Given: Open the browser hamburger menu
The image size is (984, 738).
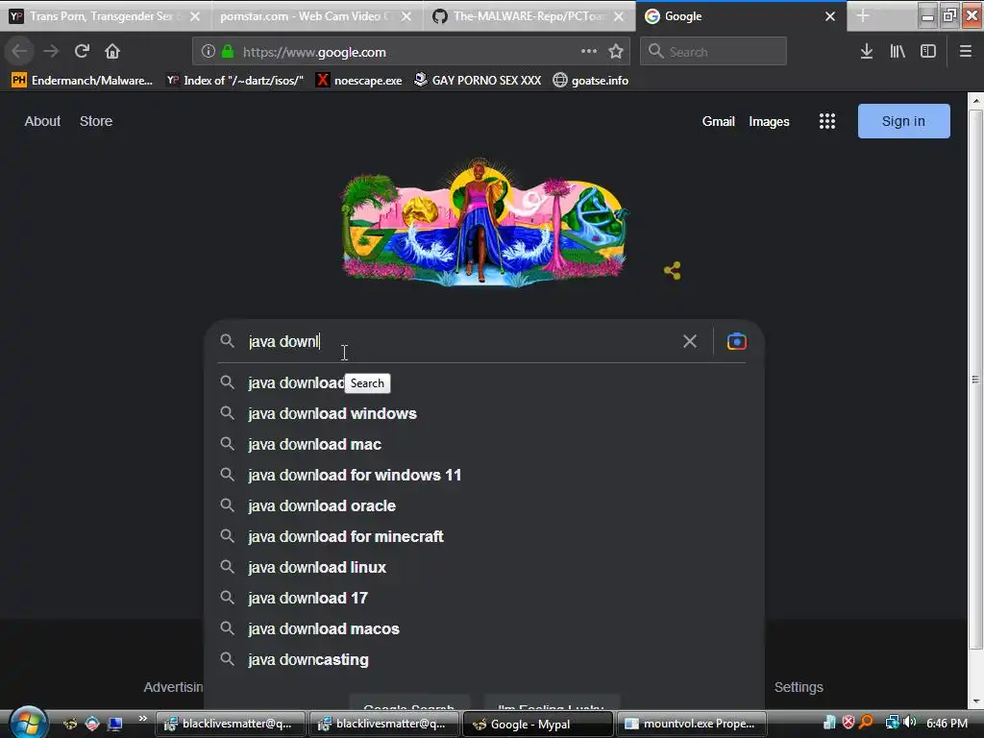Looking at the screenshot, I should click(966, 52).
